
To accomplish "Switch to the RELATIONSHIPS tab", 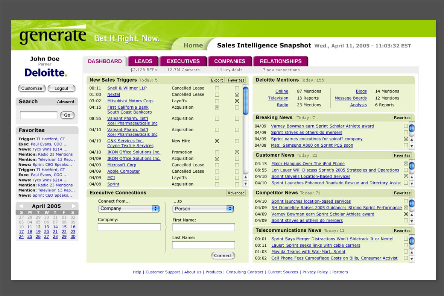I will pyautogui.click(x=281, y=61).
